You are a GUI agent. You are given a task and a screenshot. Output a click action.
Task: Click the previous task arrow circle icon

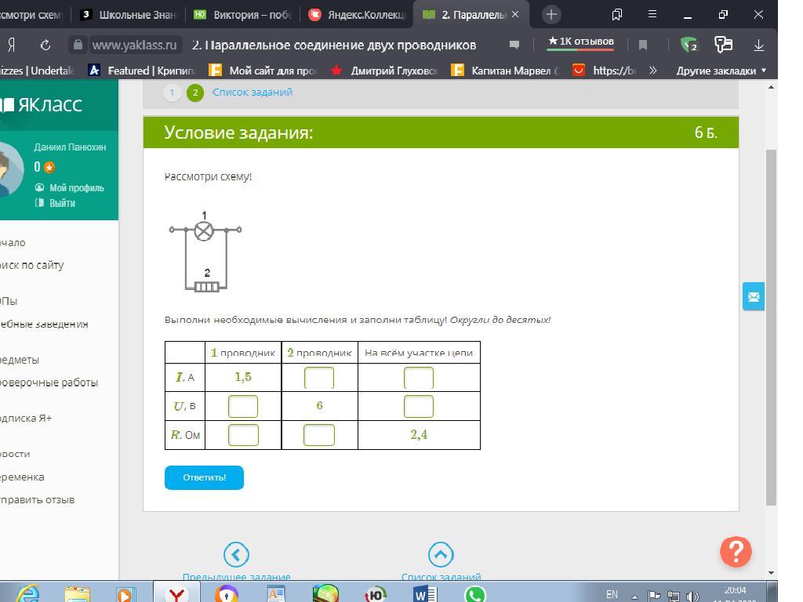236,555
